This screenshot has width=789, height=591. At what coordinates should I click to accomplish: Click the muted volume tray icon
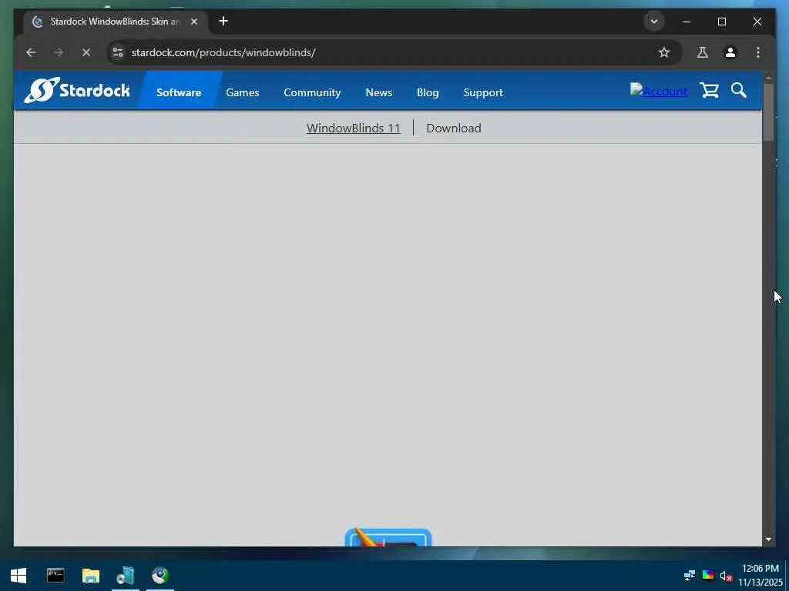726,576
